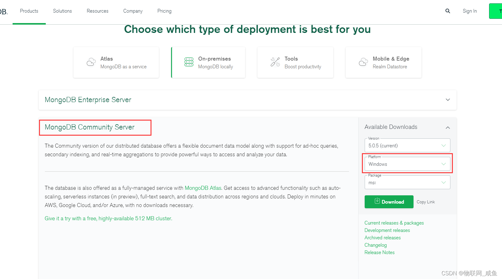This screenshot has width=502, height=279.
Task: Click Copy Link next to Download
Action: [426, 201]
